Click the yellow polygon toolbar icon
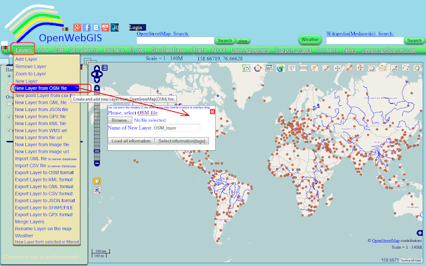Image resolution: width=426 pixels, height=266 pixels. (x=383, y=68)
